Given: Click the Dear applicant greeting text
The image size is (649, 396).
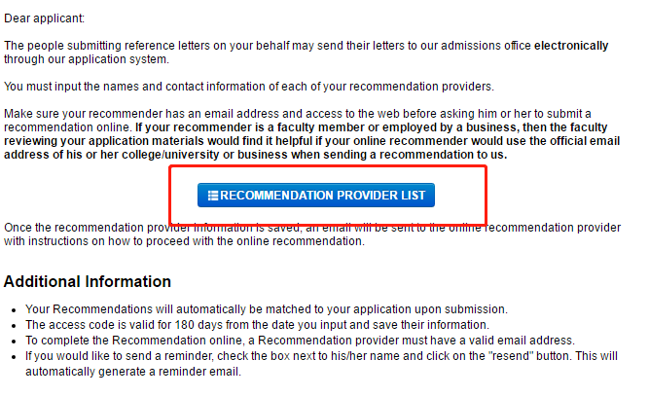Looking at the screenshot, I should click(x=45, y=18).
